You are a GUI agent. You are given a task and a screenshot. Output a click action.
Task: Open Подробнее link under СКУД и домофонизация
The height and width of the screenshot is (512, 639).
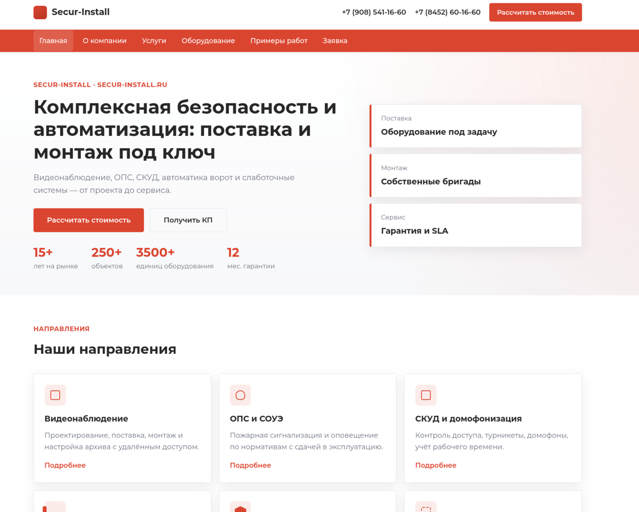(436, 465)
